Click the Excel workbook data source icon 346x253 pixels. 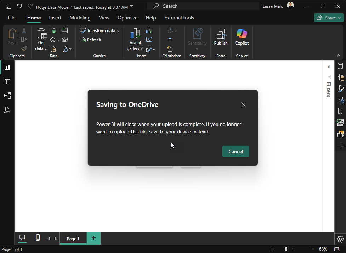click(x=53, y=30)
